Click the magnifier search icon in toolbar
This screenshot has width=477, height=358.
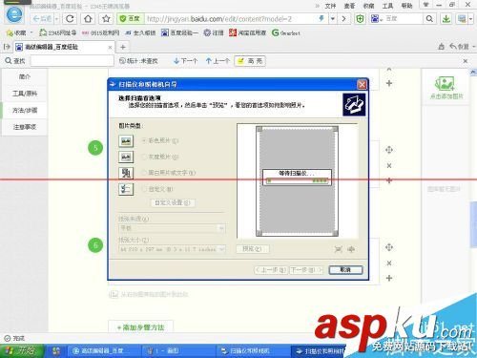[x=429, y=19]
